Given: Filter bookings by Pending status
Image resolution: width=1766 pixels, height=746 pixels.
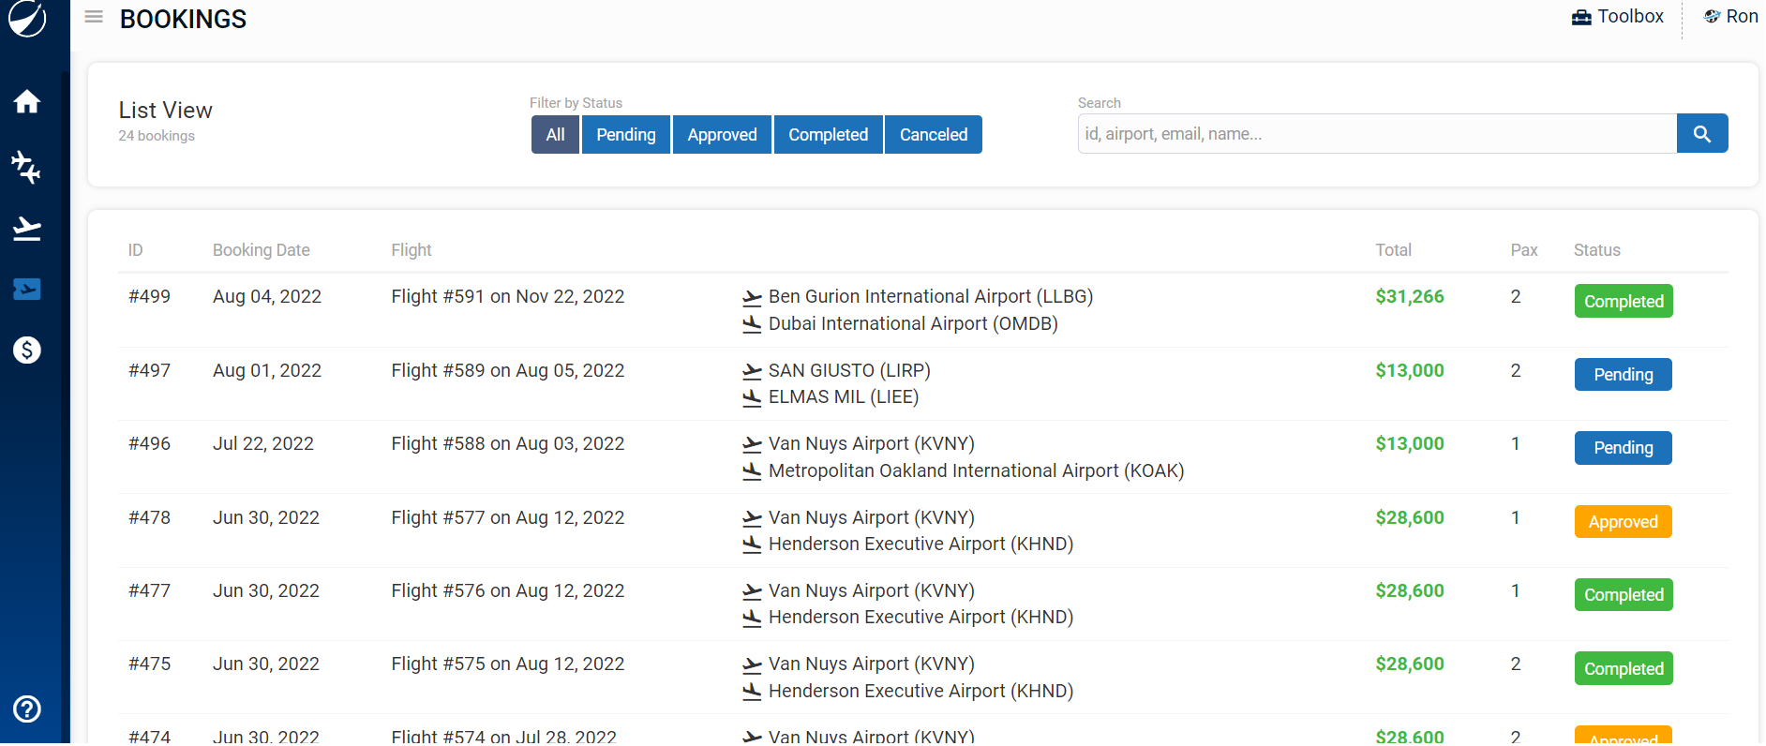Looking at the screenshot, I should (626, 135).
